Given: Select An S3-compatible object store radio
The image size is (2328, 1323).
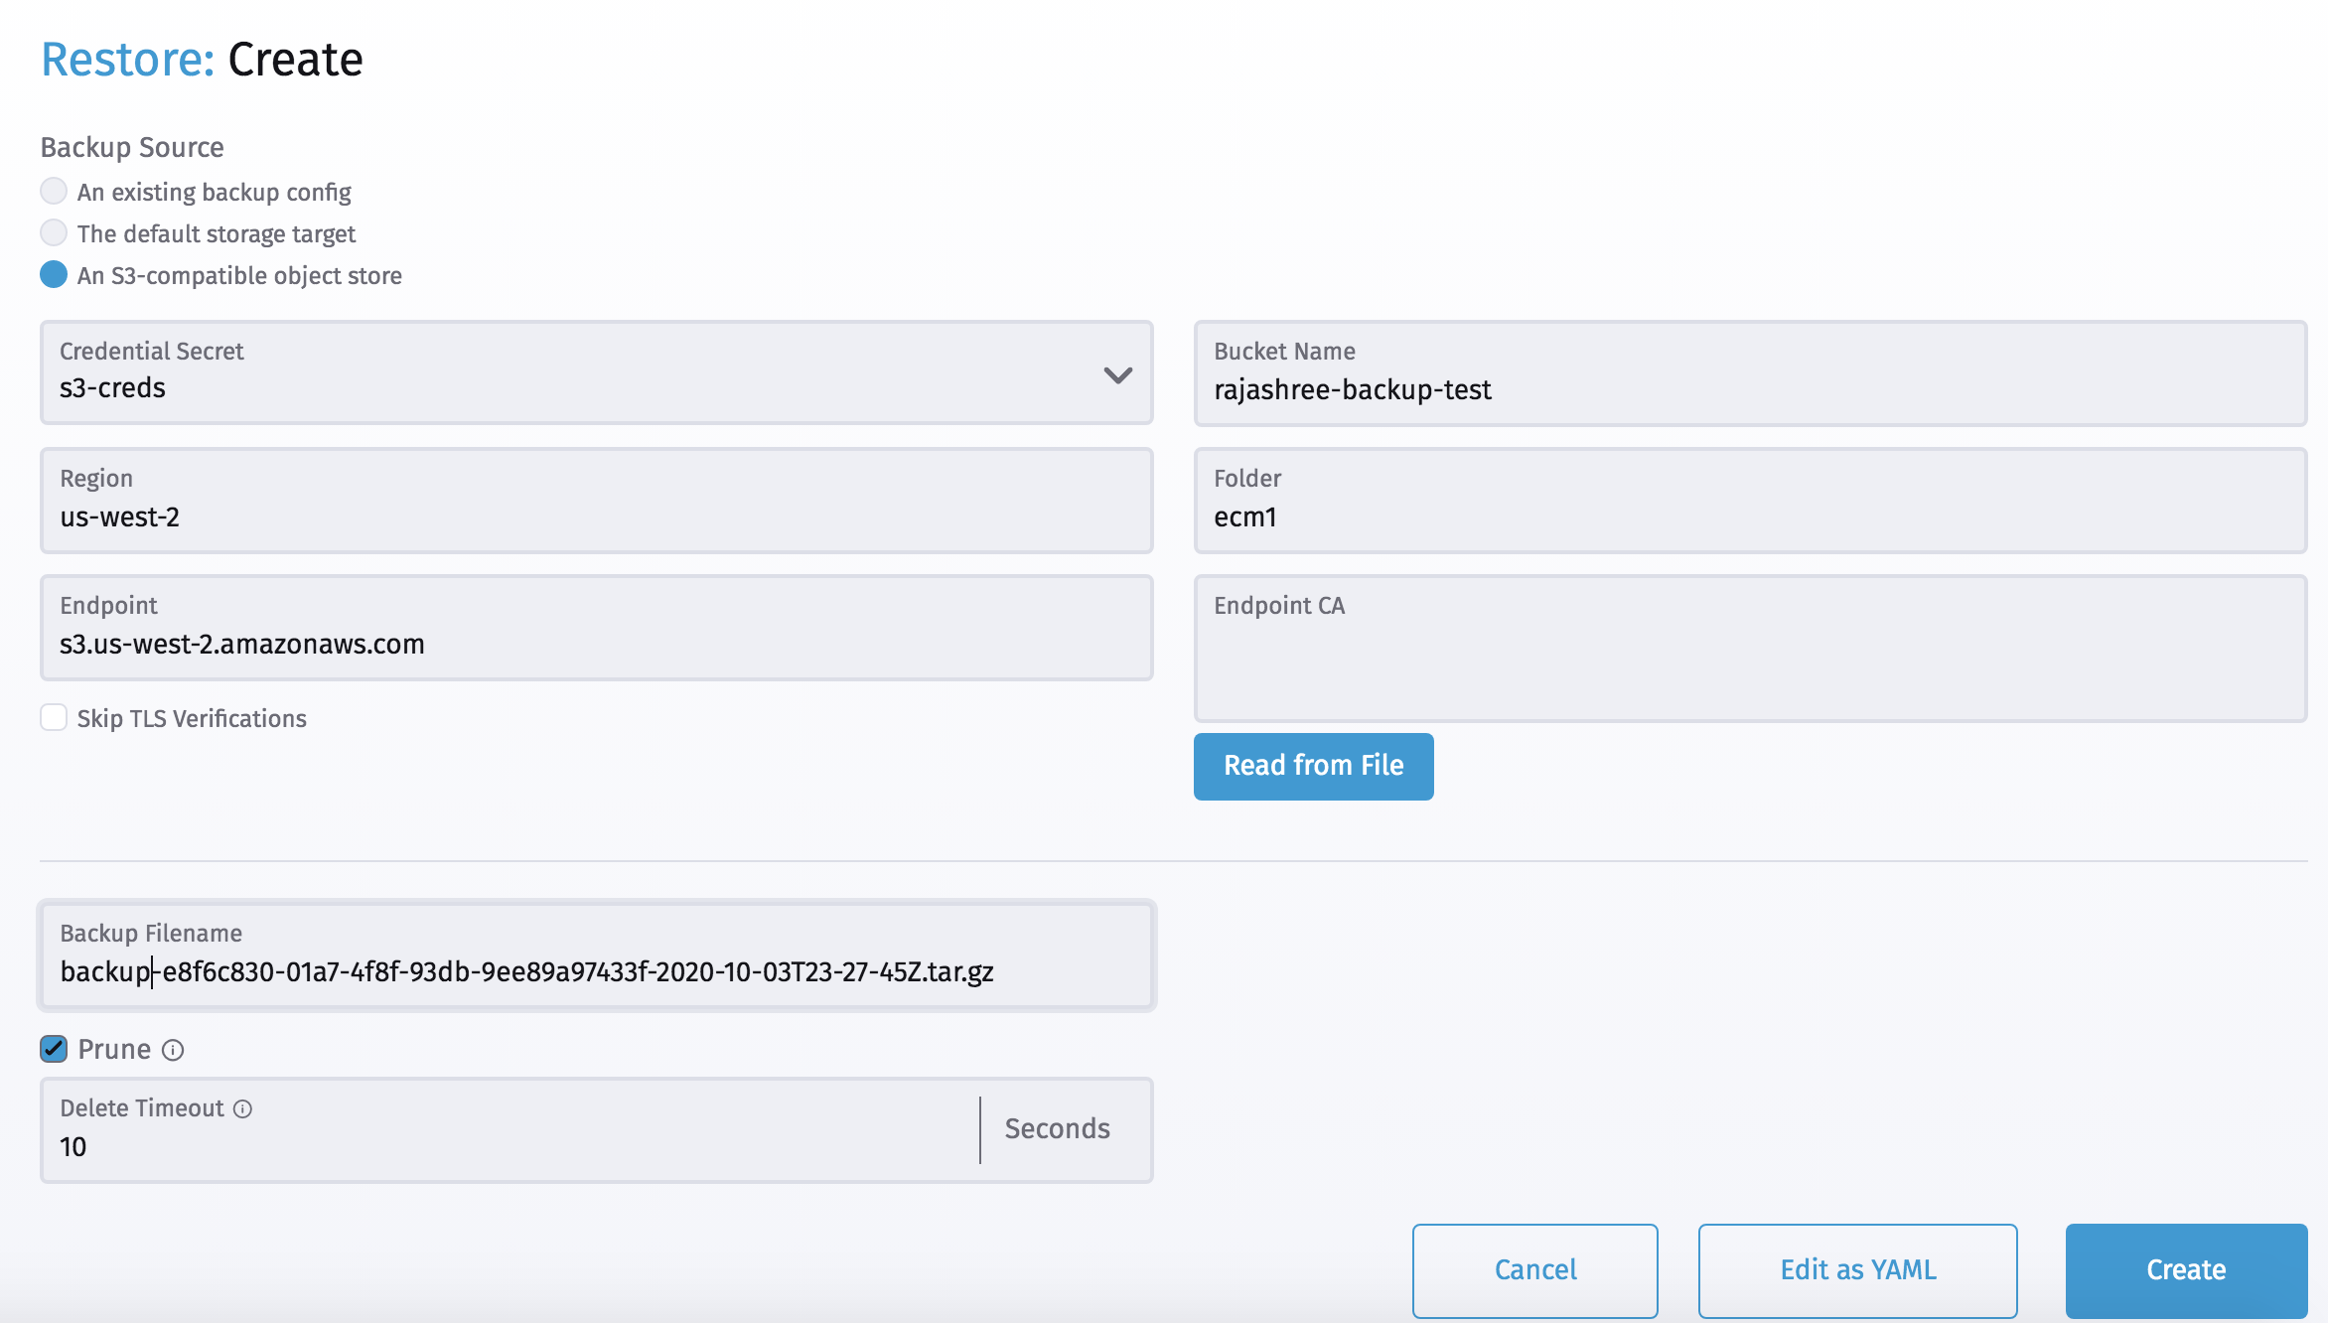Looking at the screenshot, I should (x=54, y=274).
